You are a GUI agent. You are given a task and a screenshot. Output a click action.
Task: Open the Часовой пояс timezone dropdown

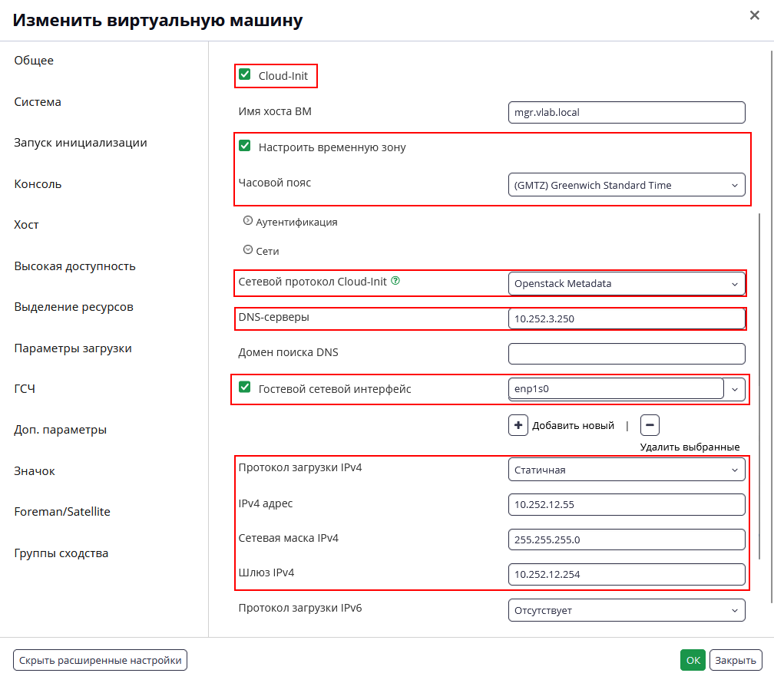[x=627, y=185]
